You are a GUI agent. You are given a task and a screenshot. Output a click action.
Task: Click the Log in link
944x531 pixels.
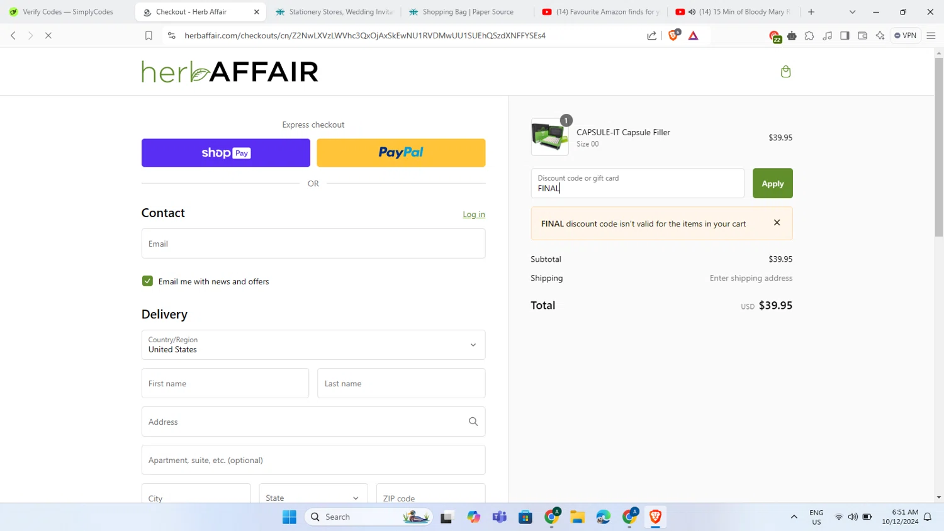[474, 215]
